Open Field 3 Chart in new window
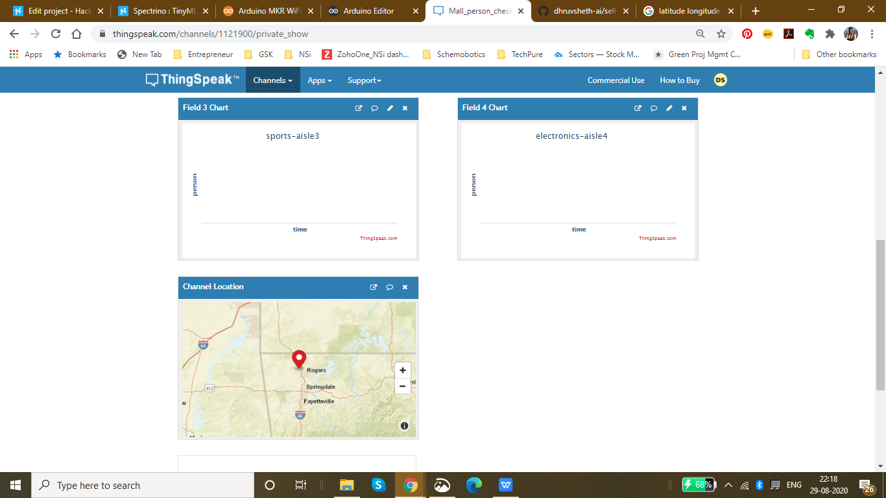Screen dimensions: 886x498 [x=358, y=108]
